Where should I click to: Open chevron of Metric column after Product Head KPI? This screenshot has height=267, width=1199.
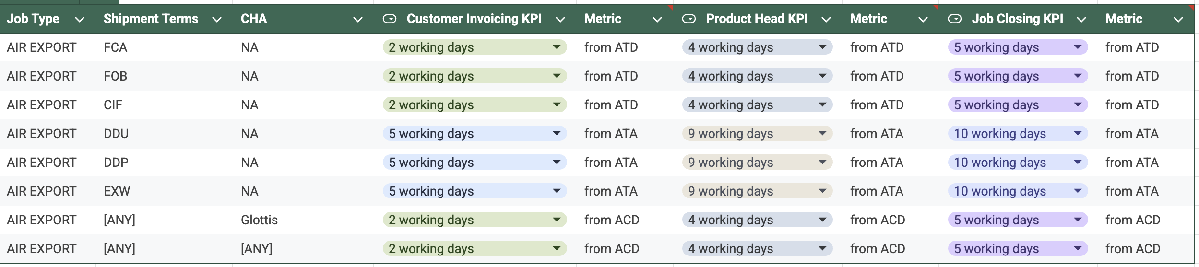click(923, 20)
